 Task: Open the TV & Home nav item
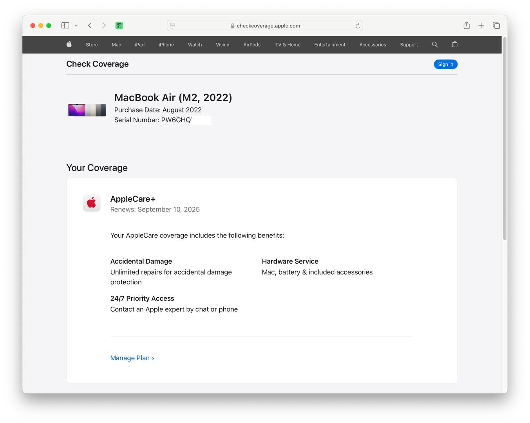(x=288, y=45)
